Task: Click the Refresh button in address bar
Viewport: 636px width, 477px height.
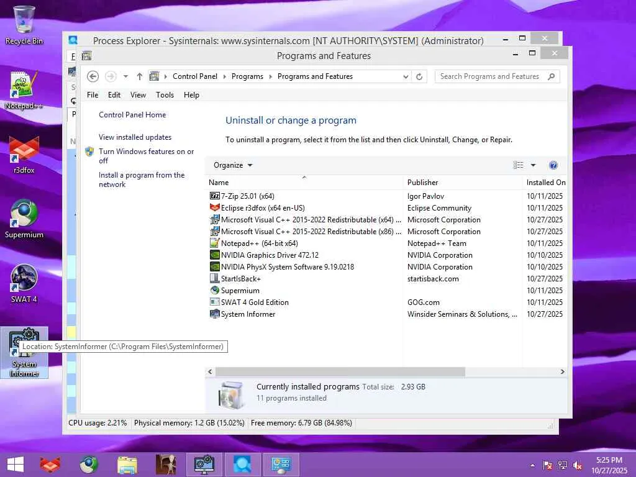Action: click(x=419, y=76)
